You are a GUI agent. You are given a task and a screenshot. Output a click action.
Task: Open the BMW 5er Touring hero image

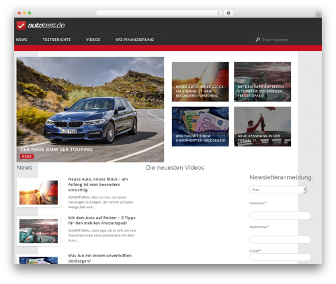(90, 109)
